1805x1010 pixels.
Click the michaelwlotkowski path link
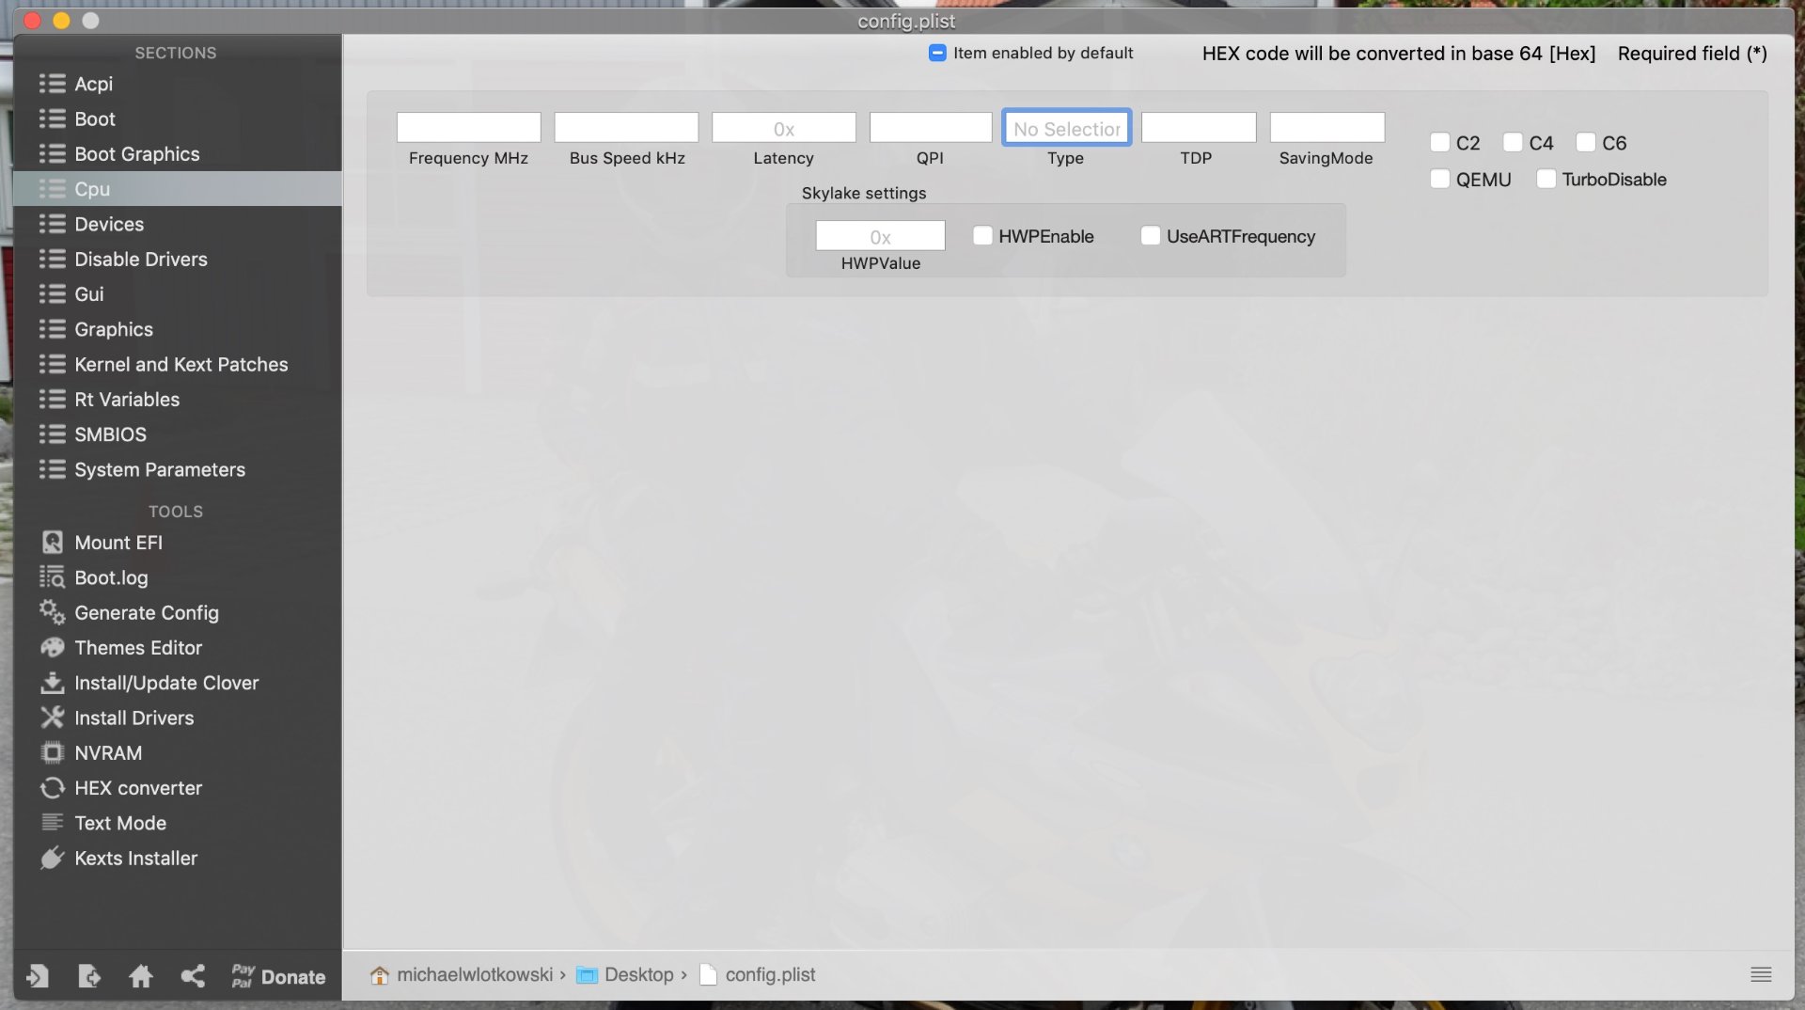tap(475, 975)
